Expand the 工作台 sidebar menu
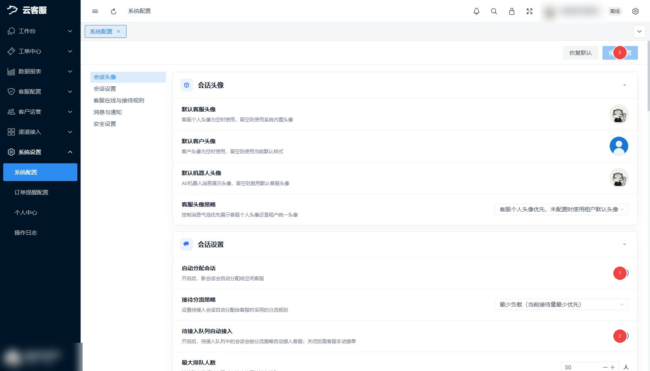650x371 pixels. tap(40, 31)
